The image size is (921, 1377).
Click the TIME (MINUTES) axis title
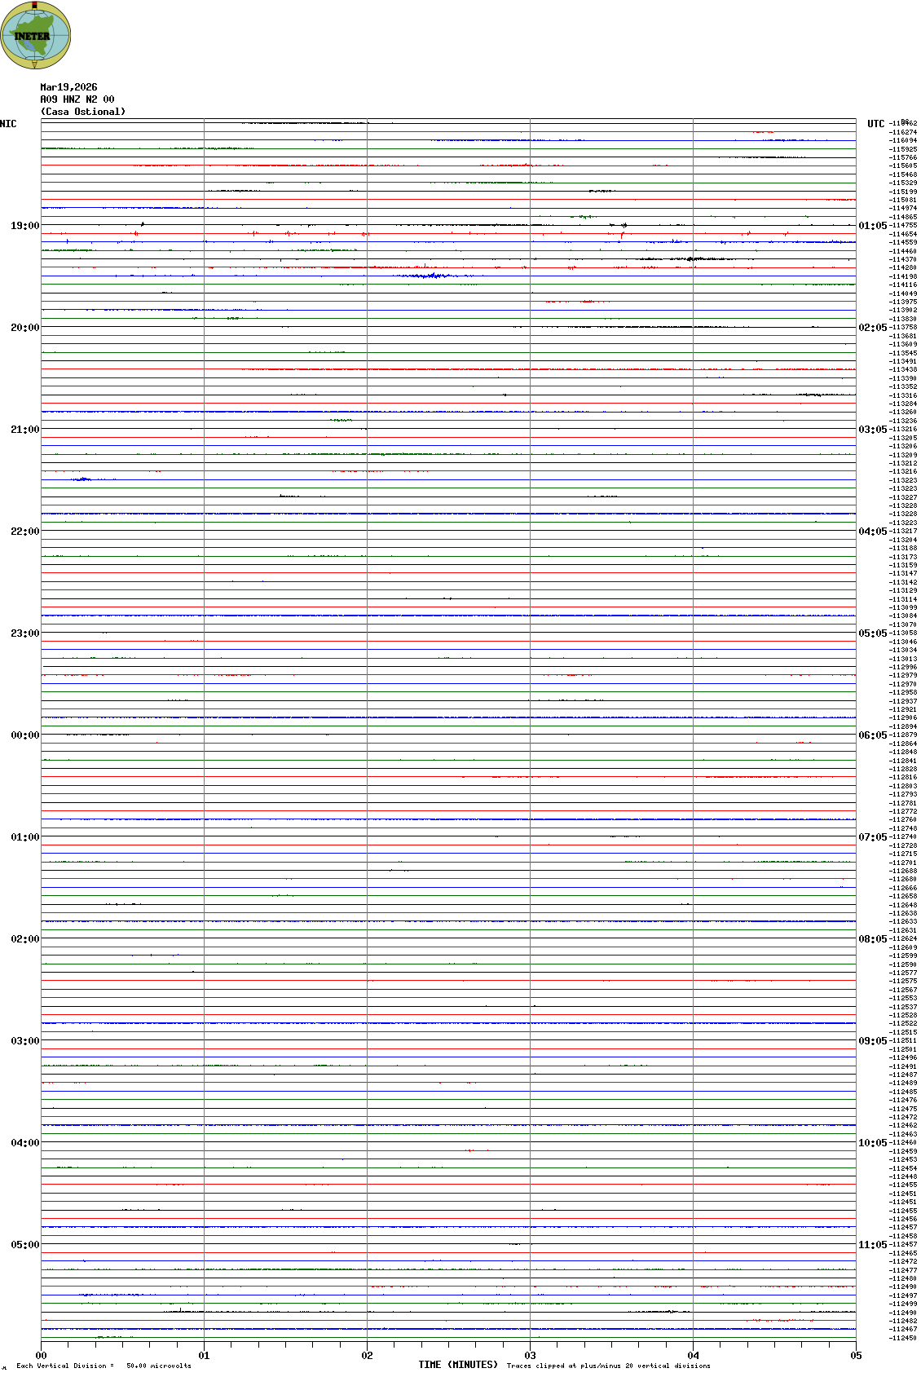pyautogui.click(x=457, y=1365)
